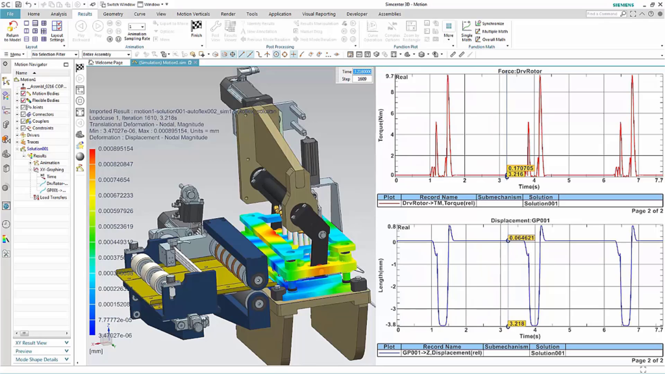
Task: Open the Entire Assembly dropdown
Action: (106, 55)
